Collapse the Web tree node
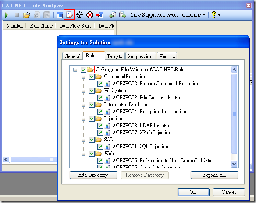This screenshot has height=203, width=256. 83,154
